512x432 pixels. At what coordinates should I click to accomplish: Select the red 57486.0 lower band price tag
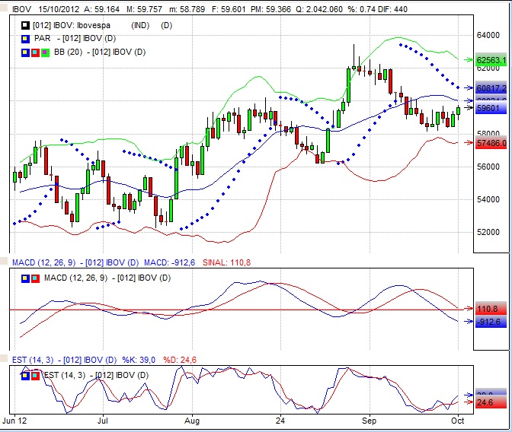pyautogui.click(x=491, y=142)
